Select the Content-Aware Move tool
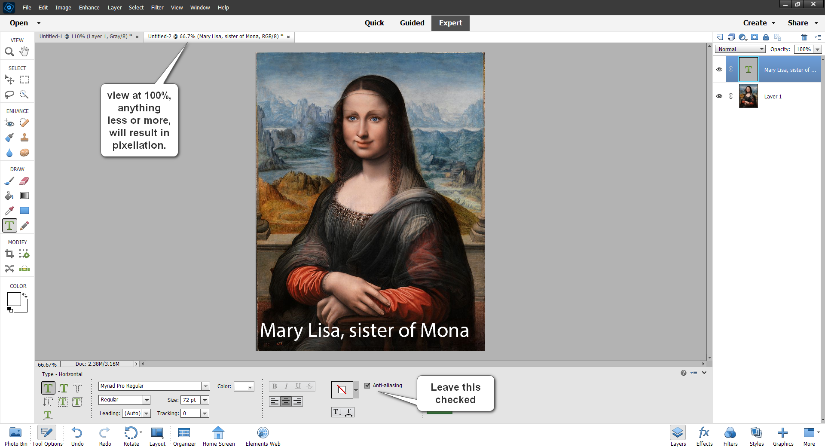The width and height of the screenshot is (825, 447). [9, 269]
